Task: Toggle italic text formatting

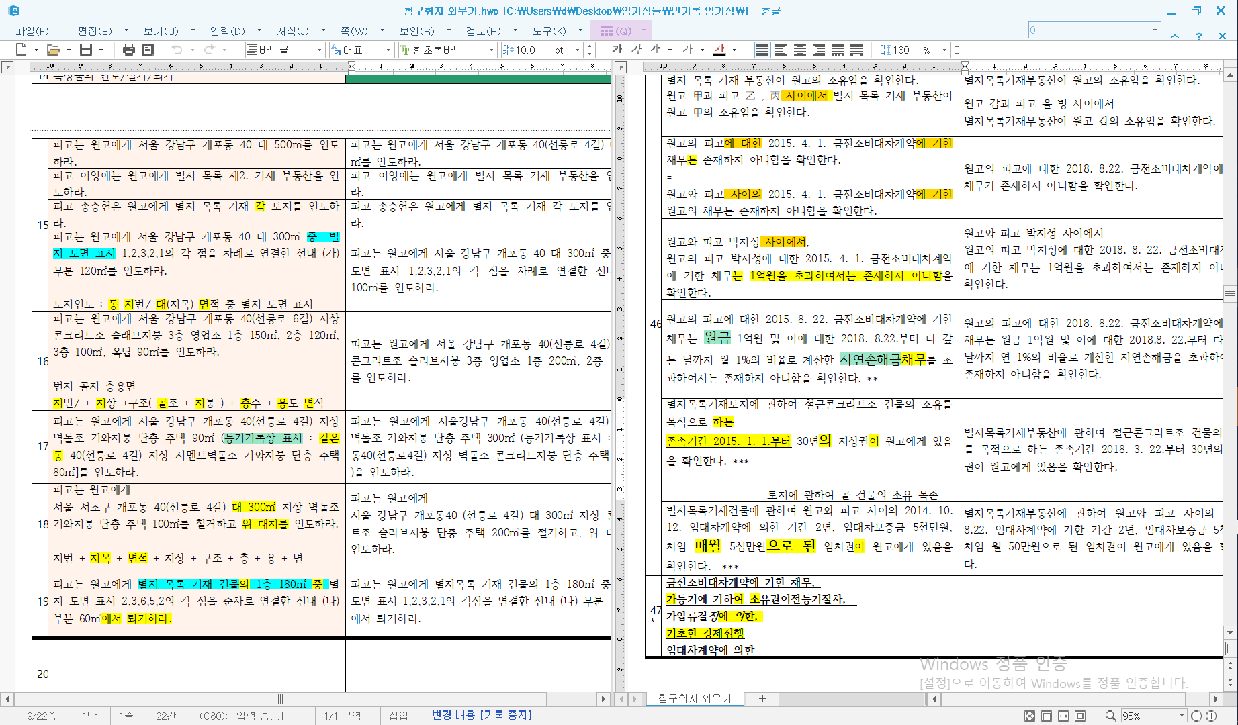Action: point(636,50)
